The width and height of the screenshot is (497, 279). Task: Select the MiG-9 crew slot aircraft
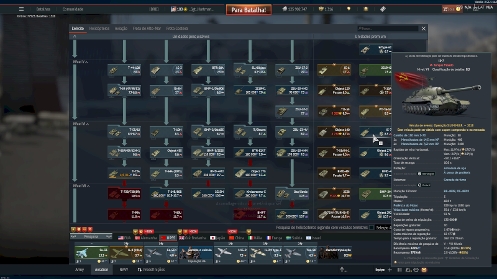[230, 253]
